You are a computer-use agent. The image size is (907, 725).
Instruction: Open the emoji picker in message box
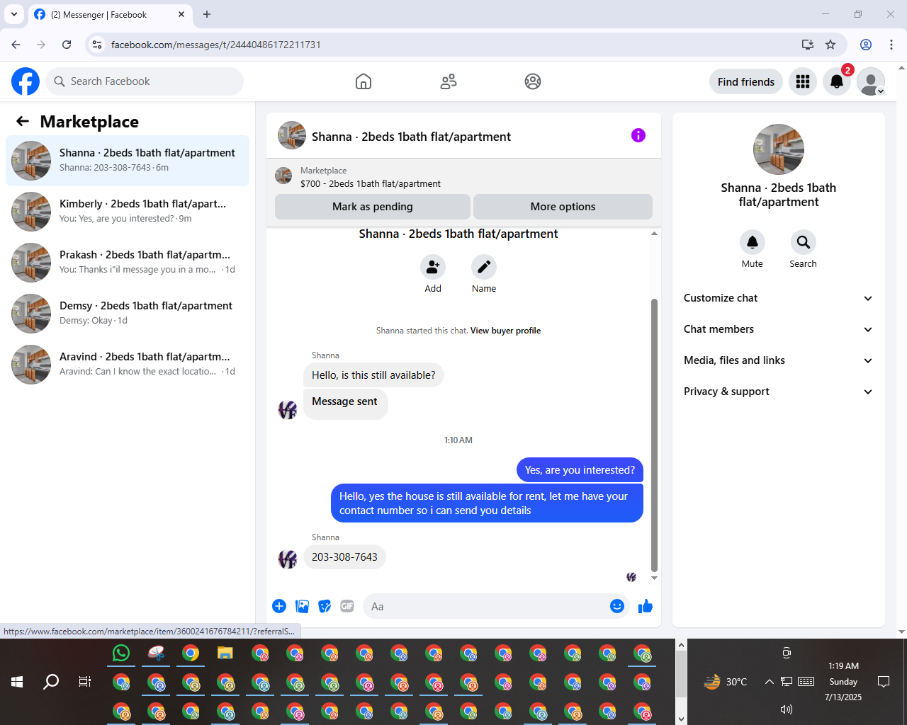pyautogui.click(x=617, y=606)
